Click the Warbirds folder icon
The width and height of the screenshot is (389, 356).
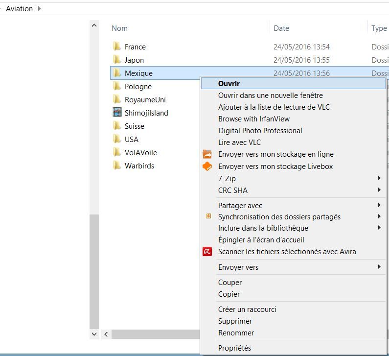pyautogui.click(x=117, y=166)
